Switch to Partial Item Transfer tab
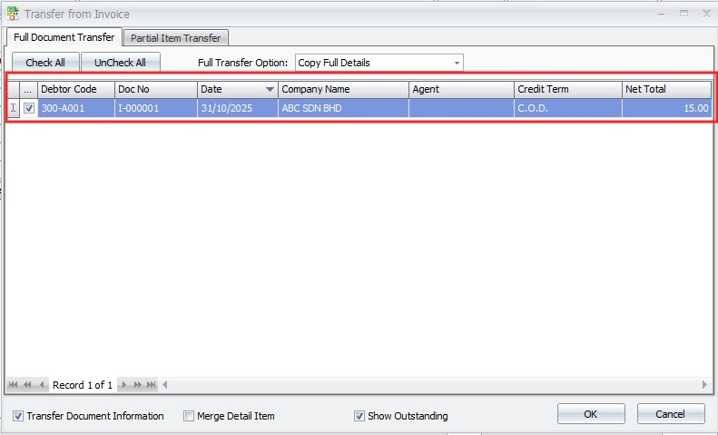This screenshot has height=435, width=718. point(176,37)
